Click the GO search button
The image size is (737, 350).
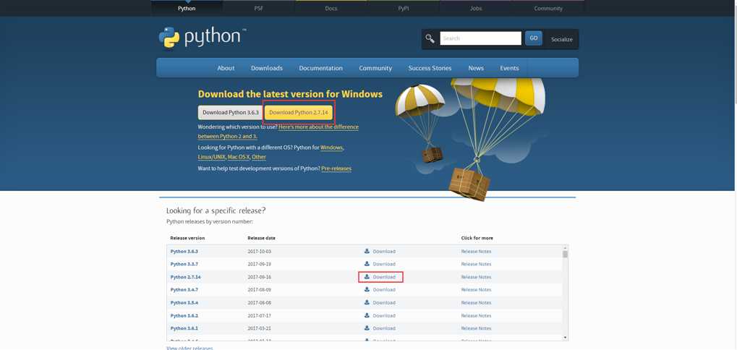click(x=534, y=38)
